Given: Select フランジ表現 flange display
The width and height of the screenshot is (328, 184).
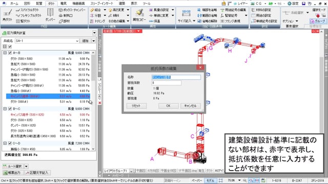Looking at the screenshot, I should coord(230,21).
